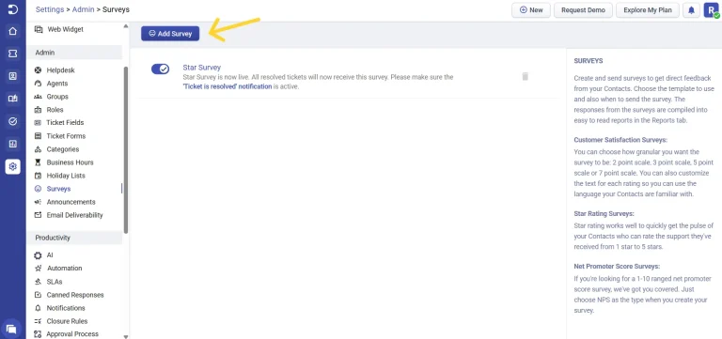Click the Categories icon
This screenshot has height=339, width=722.
click(38, 149)
